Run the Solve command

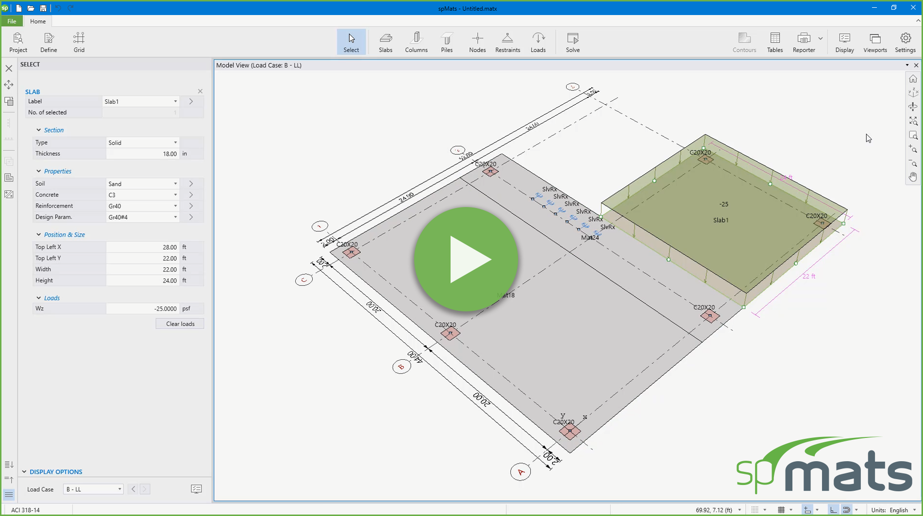coord(572,42)
